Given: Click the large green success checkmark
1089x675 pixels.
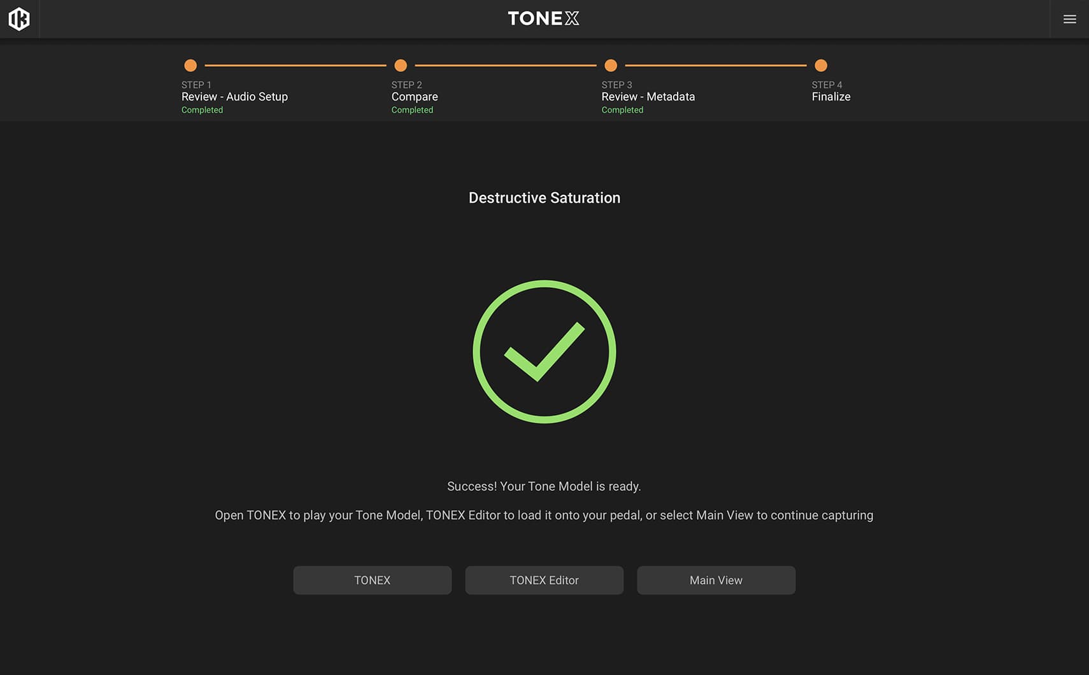Looking at the screenshot, I should pyautogui.click(x=544, y=352).
